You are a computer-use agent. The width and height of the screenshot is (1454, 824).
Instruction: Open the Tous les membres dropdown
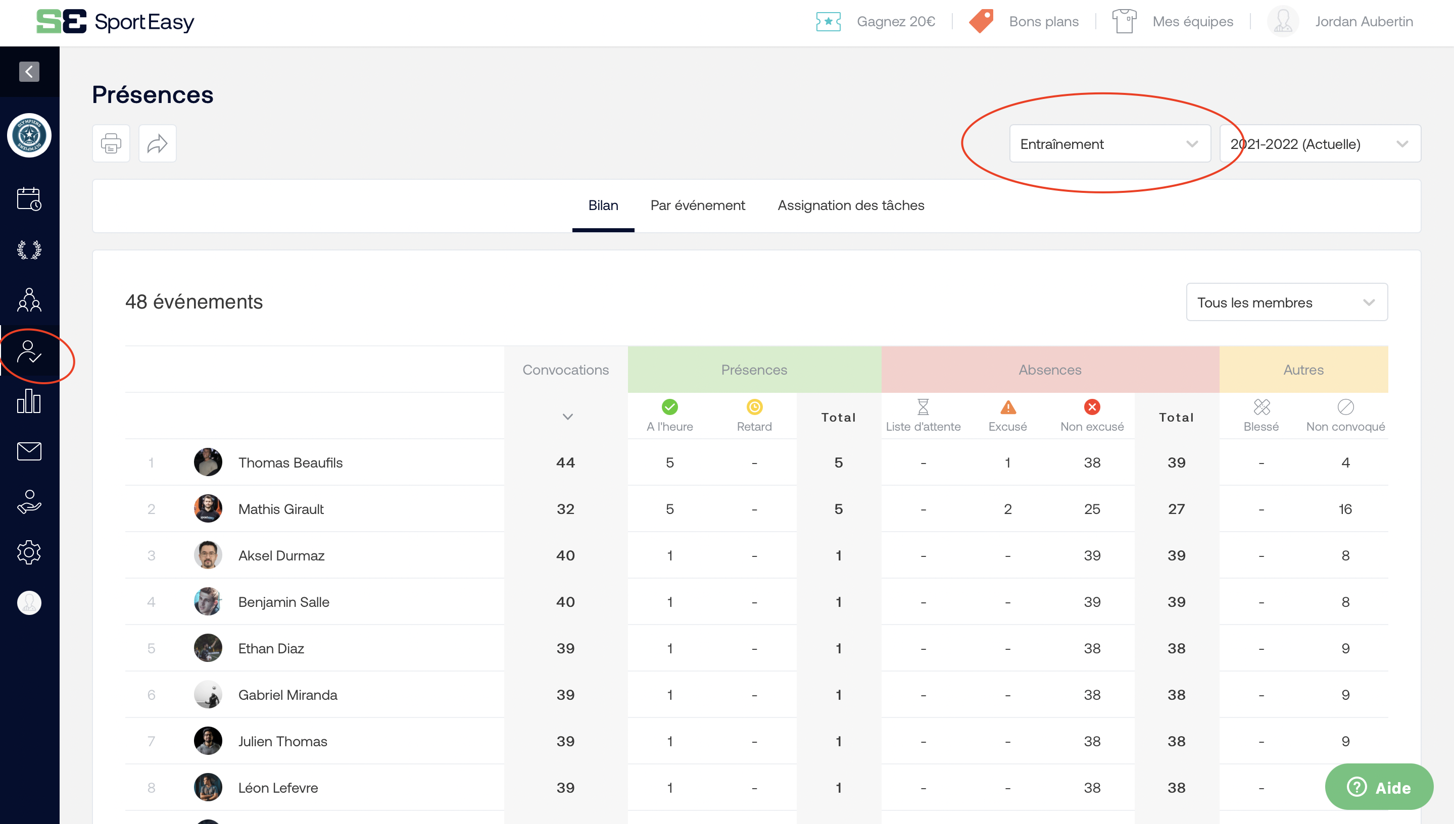point(1287,302)
